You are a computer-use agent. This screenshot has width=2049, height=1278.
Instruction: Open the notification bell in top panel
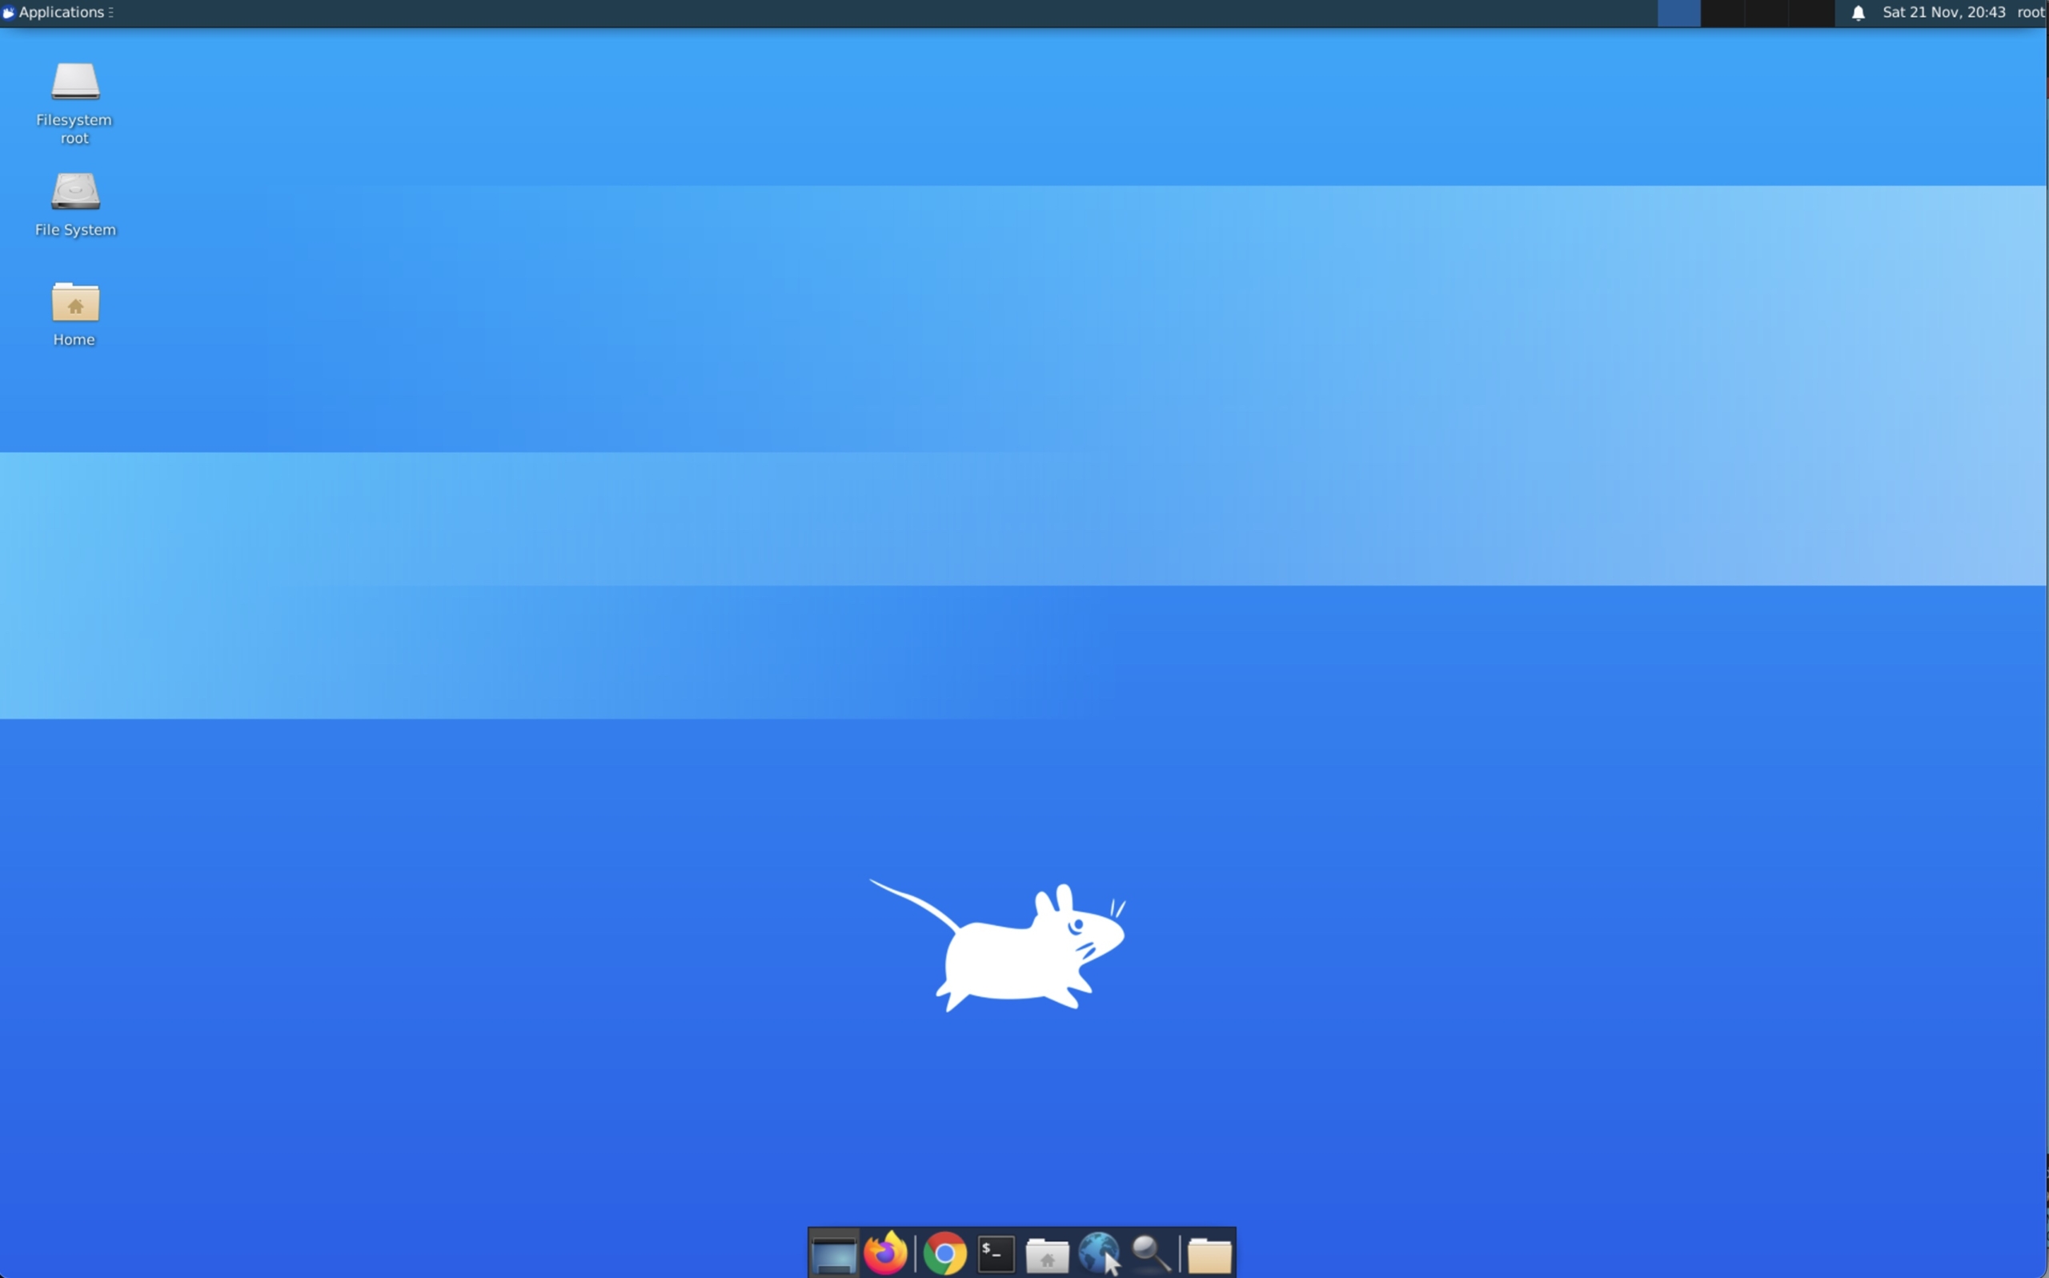click(x=1858, y=13)
